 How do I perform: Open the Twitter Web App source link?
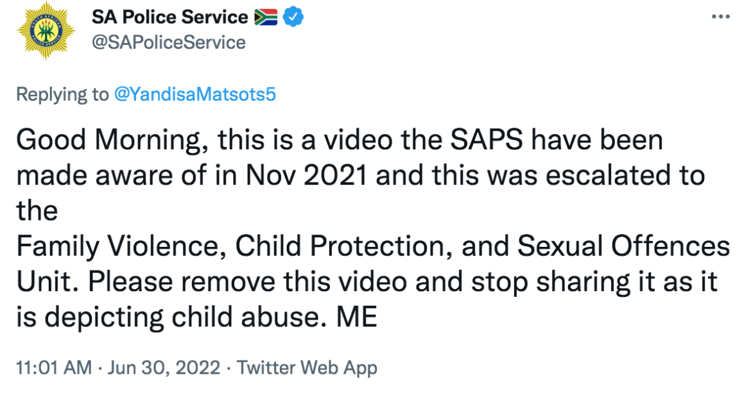(x=307, y=368)
